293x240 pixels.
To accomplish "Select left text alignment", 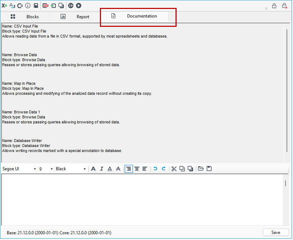I will 145,169.
